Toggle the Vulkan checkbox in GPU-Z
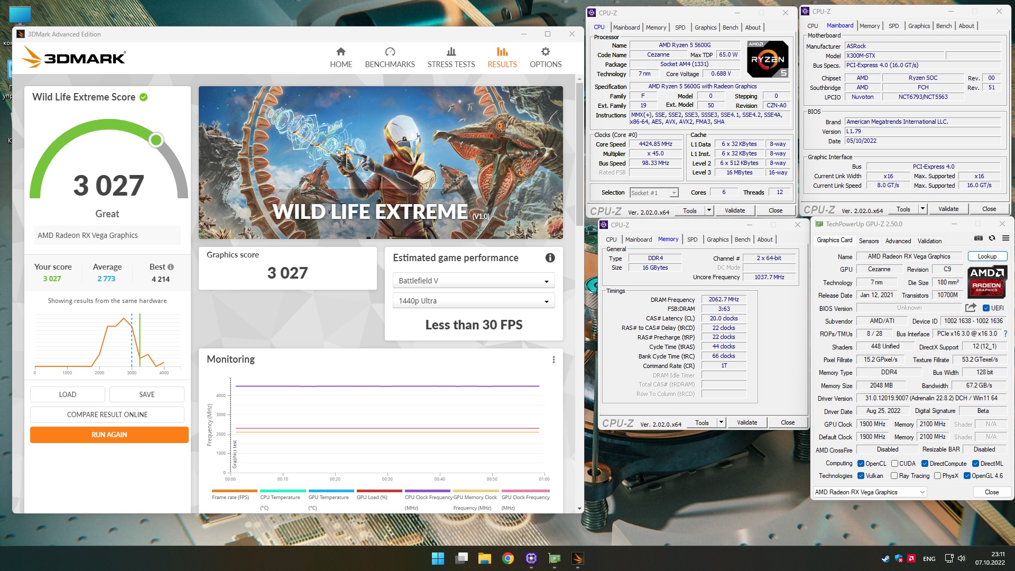 click(861, 476)
